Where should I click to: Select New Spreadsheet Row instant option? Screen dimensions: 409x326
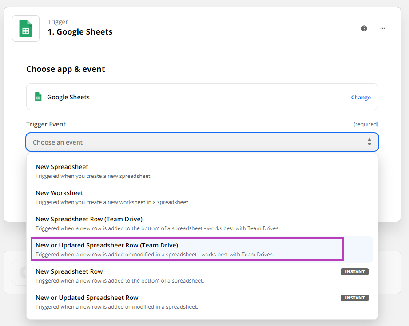click(202, 276)
